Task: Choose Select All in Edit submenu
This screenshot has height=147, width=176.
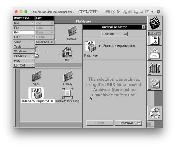Action: [45, 42]
